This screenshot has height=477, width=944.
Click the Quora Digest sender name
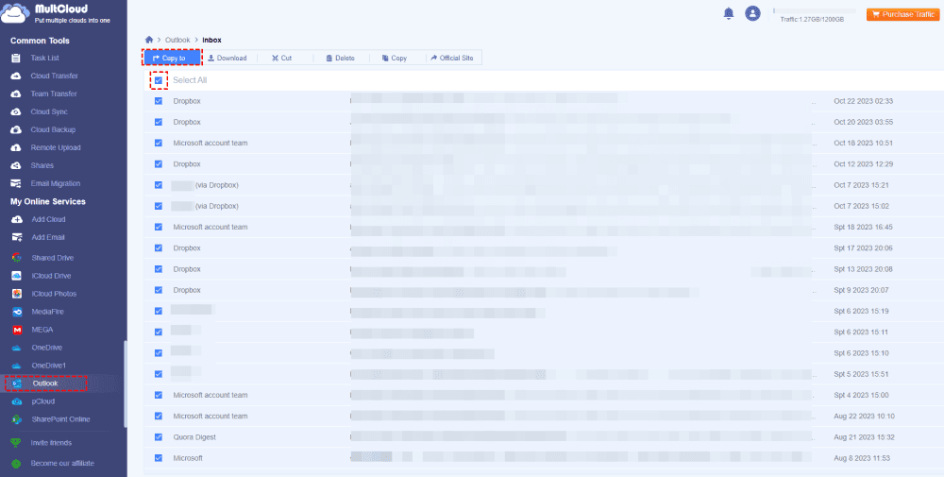tap(194, 436)
